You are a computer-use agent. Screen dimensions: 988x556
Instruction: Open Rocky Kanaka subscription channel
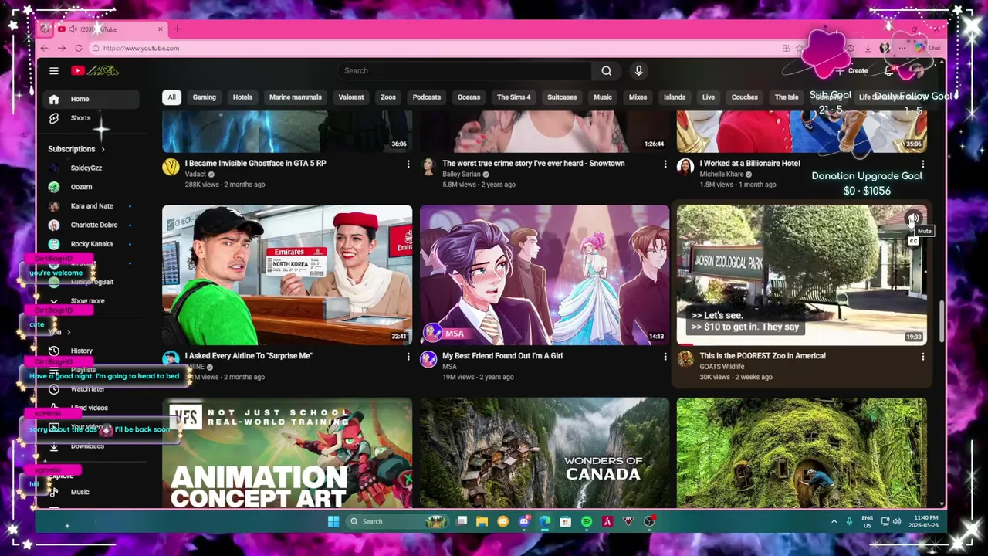93,244
